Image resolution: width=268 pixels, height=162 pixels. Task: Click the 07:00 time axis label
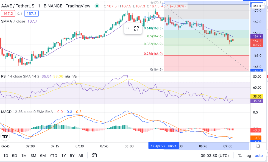click(x=30, y=146)
